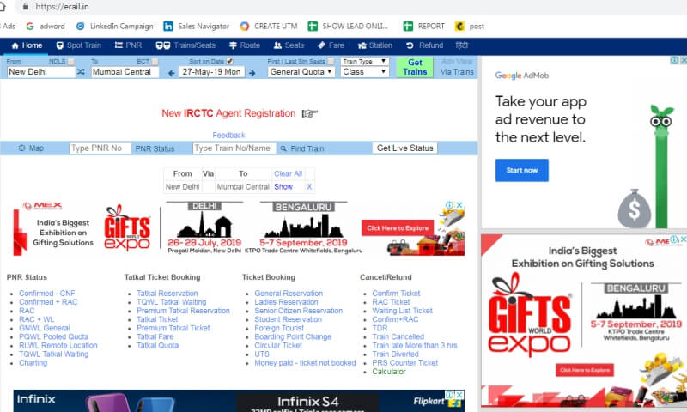This screenshot has width=687, height=412.
Task: Uncheck Sort on Date checkbox
Action: tap(229, 61)
